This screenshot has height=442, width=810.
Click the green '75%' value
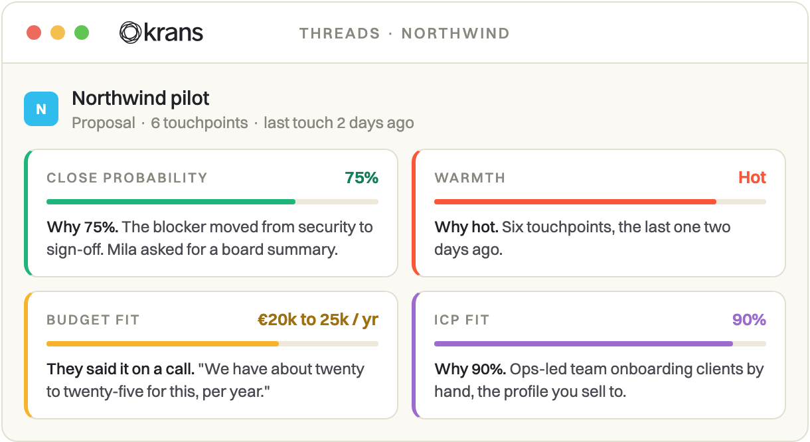(362, 178)
